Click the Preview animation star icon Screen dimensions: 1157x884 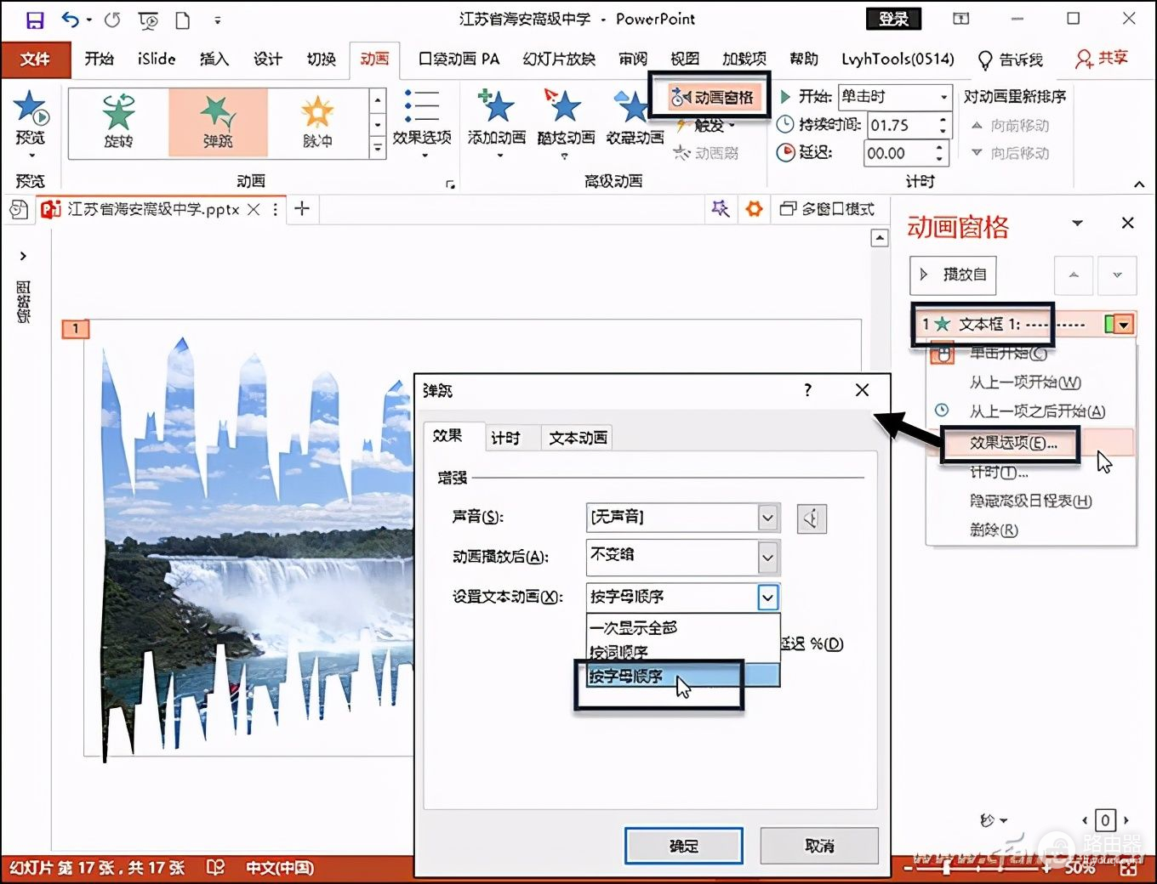pos(31,110)
